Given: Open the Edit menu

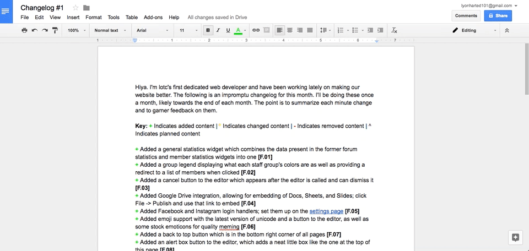Looking at the screenshot, I should (39, 17).
